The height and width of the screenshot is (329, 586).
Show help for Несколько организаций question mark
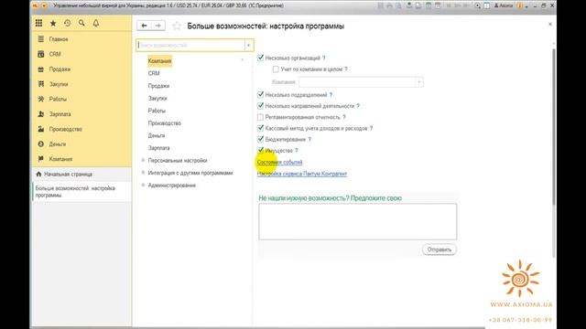323,58
